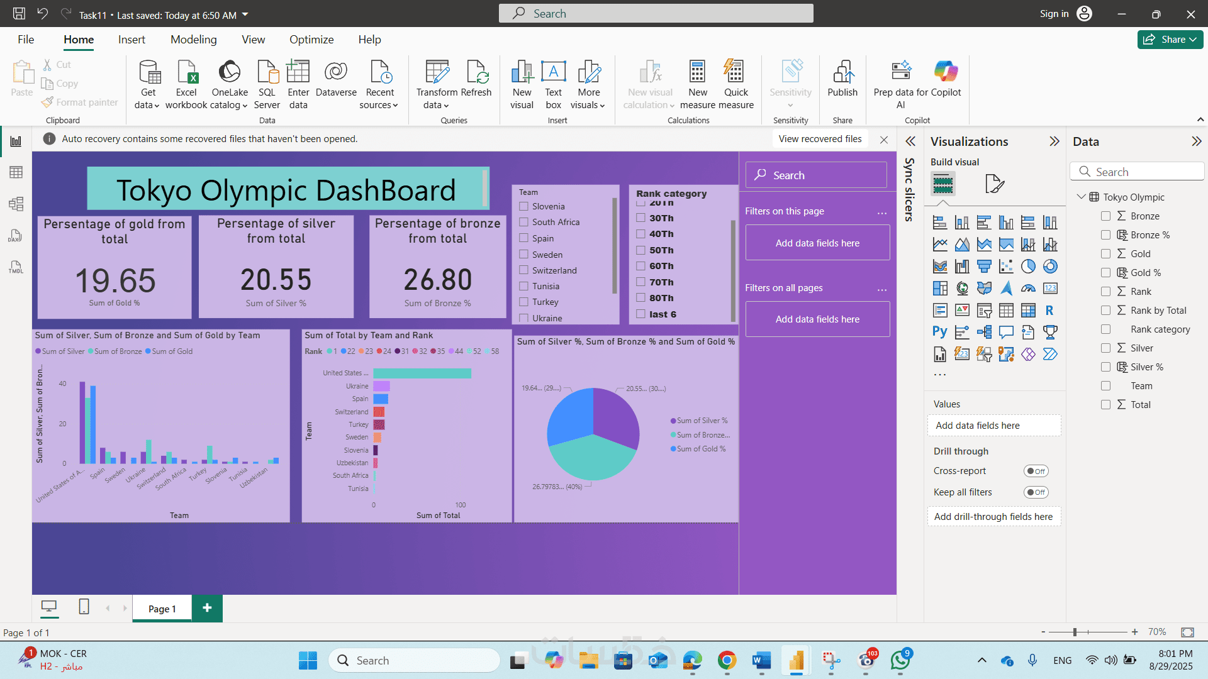Screen dimensions: 1208x679
Task: Toggle the Cross-report switch
Action: pos(1036,471)
